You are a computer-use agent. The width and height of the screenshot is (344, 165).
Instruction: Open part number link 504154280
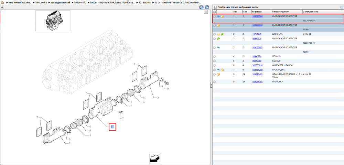(x=257, y=70)
